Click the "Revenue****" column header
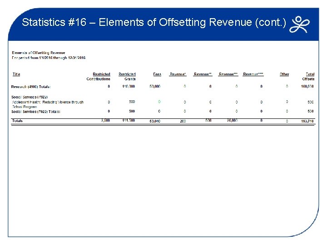Screen dimensions: 327x245 [x=253, y=74]
